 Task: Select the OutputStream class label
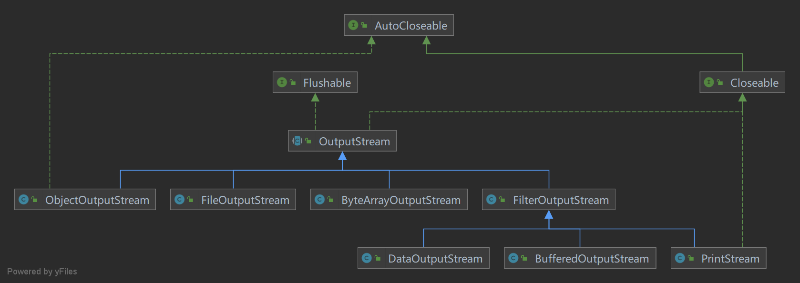click(354, 141)
